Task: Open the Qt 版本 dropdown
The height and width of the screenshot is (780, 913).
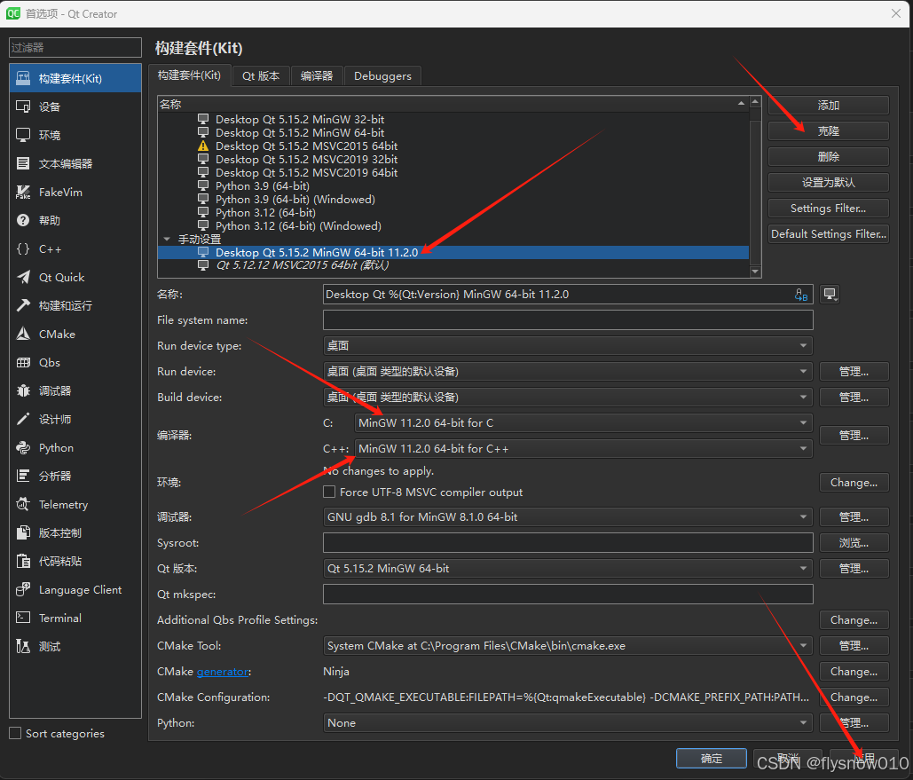Action: [568, 568]
